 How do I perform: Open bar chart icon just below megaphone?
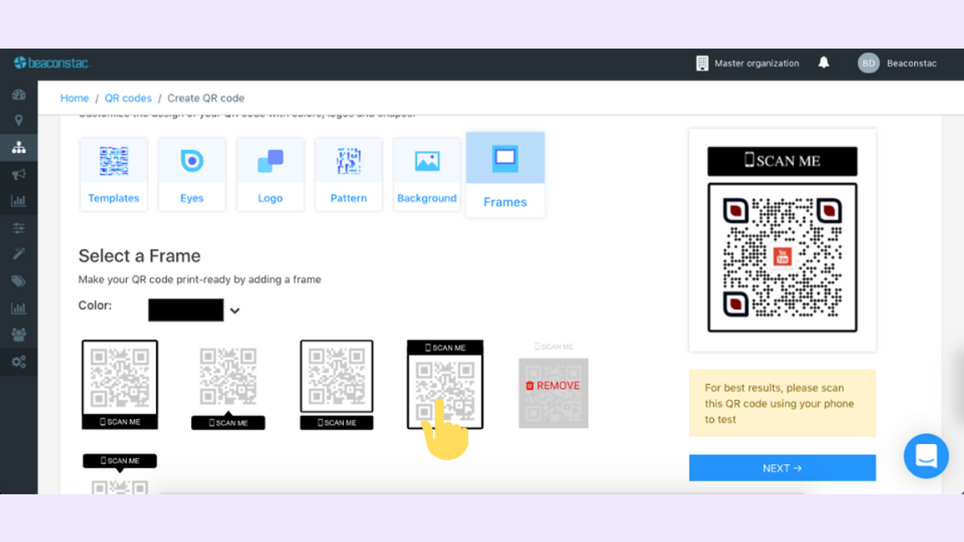click(x=18, y=201)
